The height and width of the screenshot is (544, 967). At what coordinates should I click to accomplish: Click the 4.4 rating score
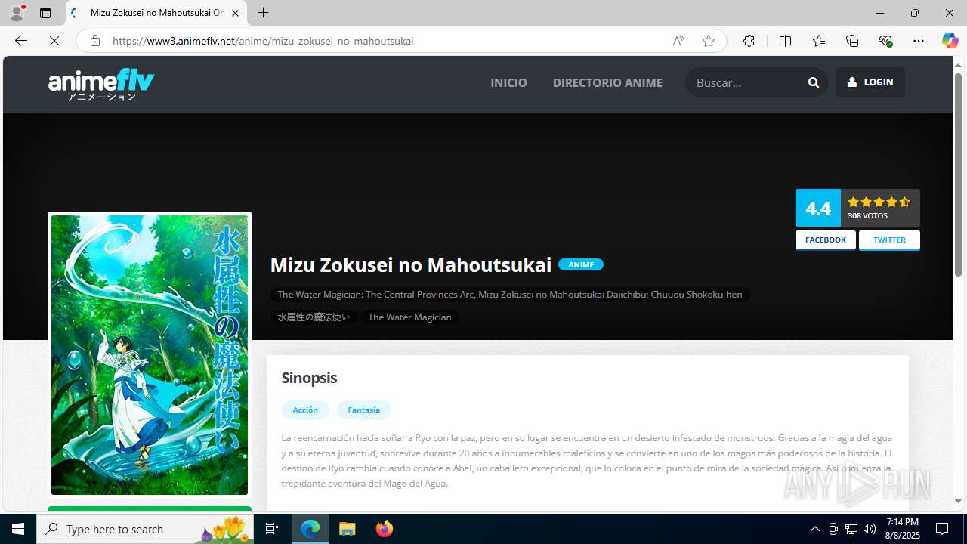coord(818,208)
